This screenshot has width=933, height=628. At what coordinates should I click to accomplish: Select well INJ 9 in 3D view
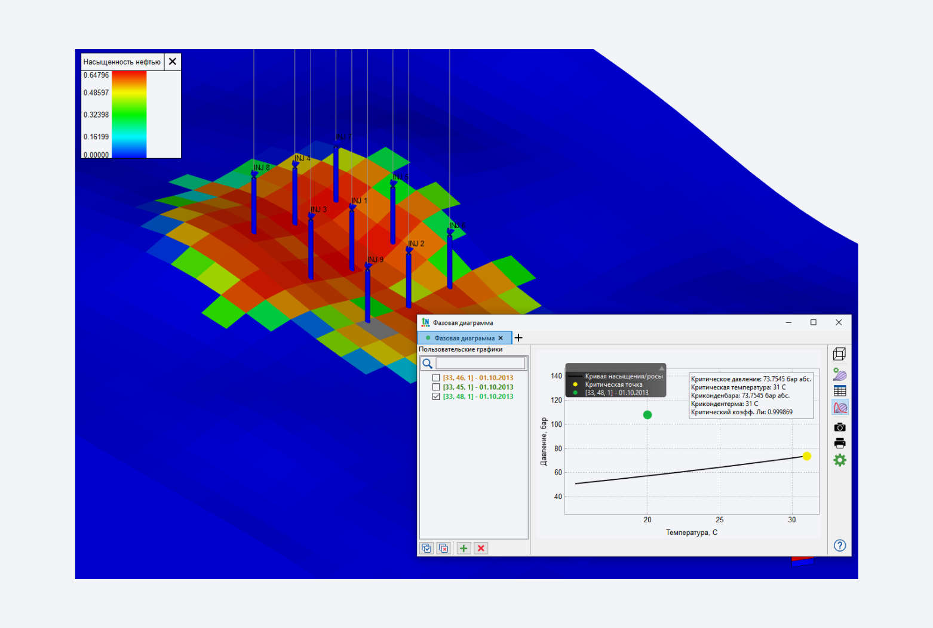click(367, 293)
